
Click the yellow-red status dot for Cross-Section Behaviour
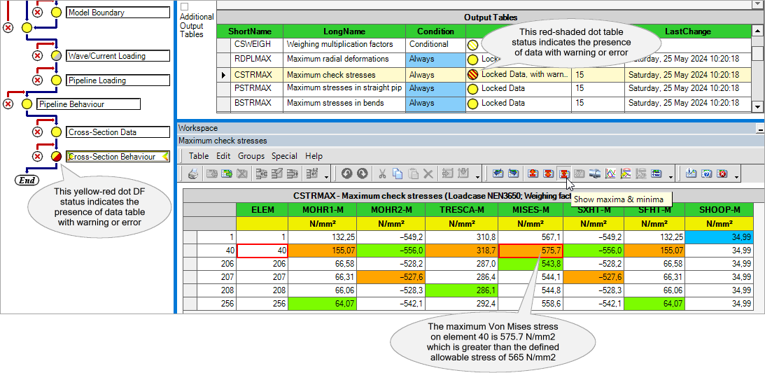(x=56, y=157)
